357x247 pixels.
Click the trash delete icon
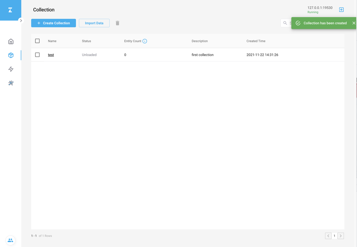click(x=117, y=23)
